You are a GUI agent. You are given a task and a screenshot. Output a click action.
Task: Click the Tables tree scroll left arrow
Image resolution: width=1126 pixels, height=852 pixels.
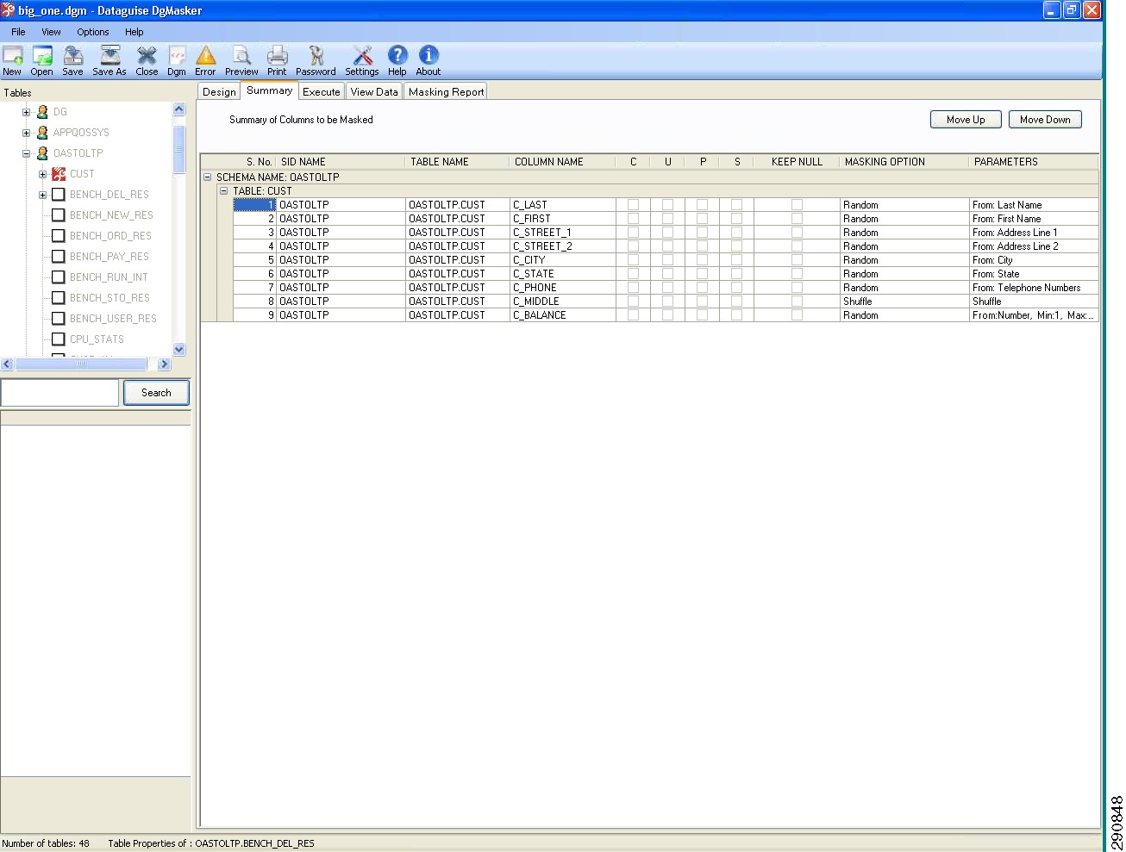pyautogui.click(x=7, y=364)
